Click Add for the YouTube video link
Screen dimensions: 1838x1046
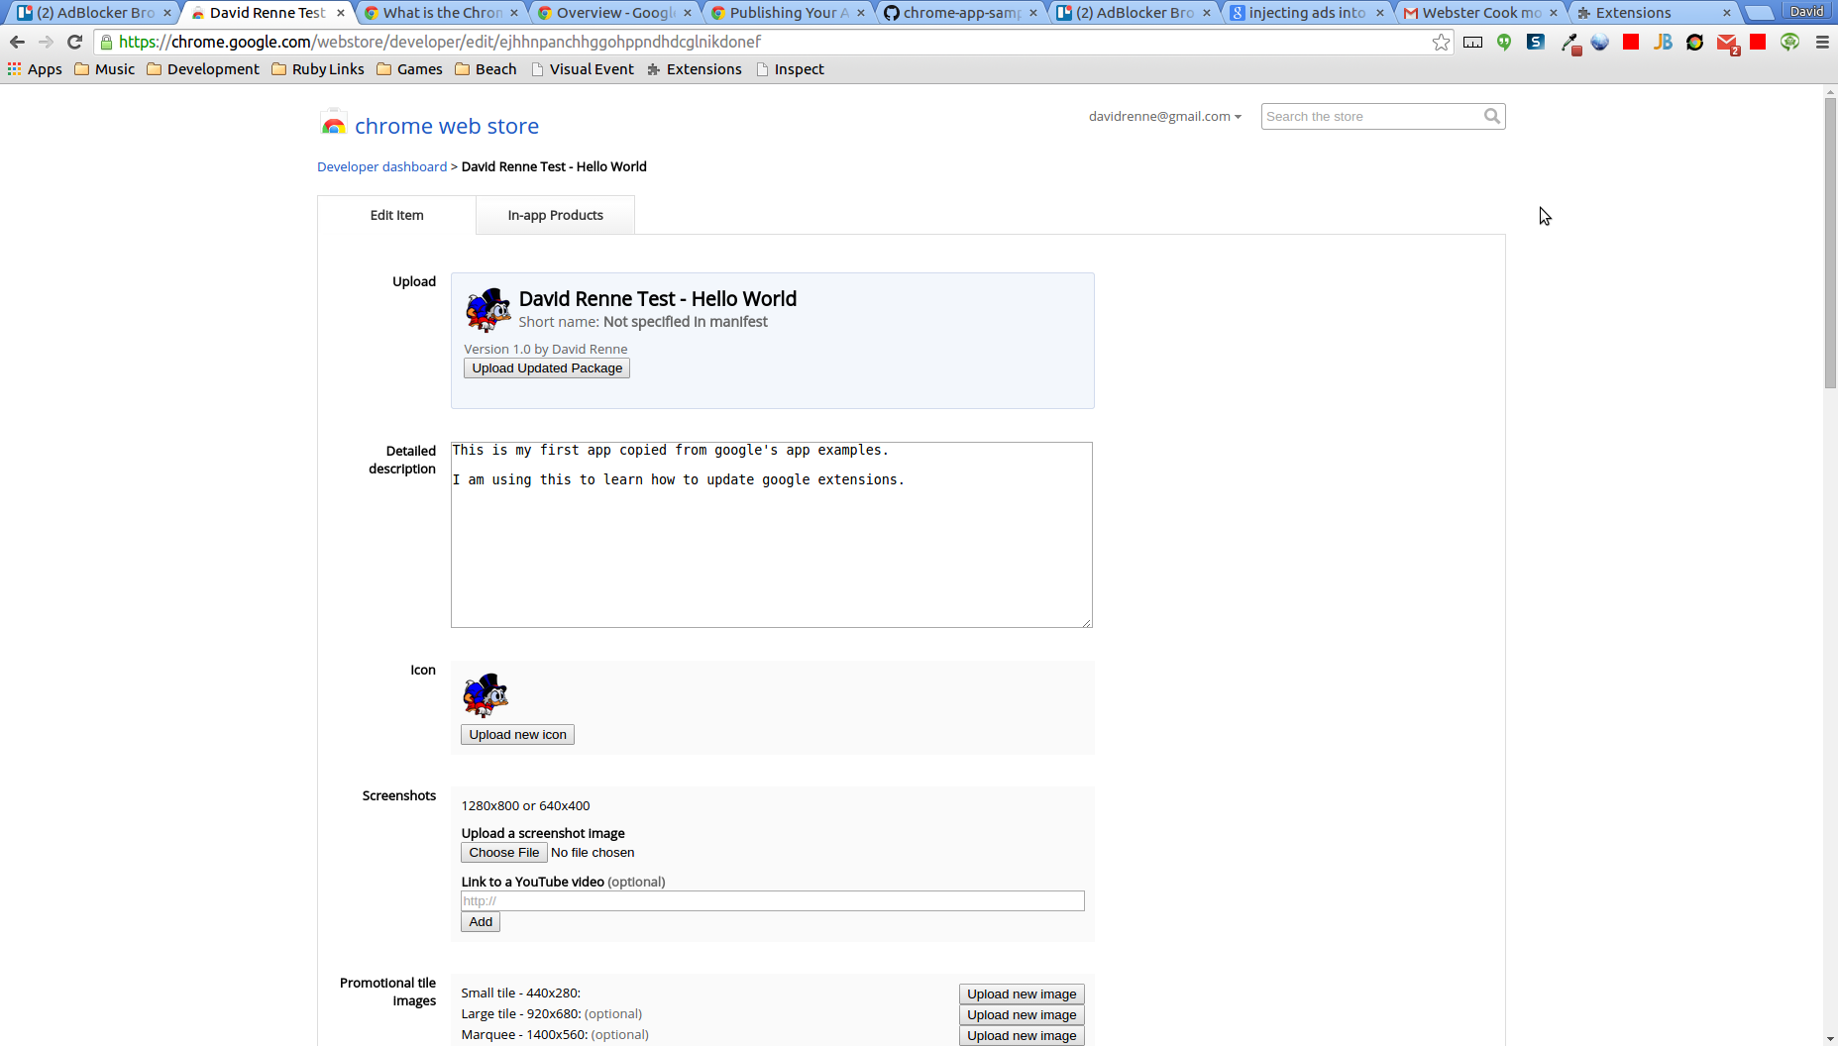pos(481,921)
